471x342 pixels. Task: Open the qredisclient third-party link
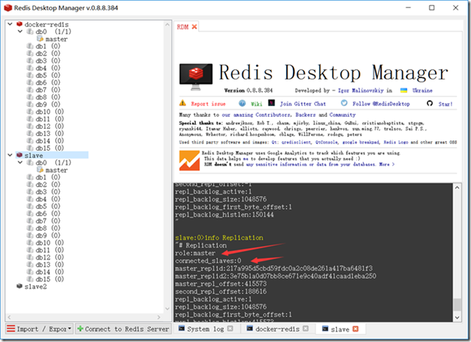pyautogui.click(x=297, y=142)
